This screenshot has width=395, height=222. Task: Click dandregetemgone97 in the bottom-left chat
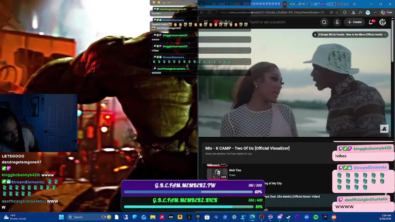click(22, 162)
